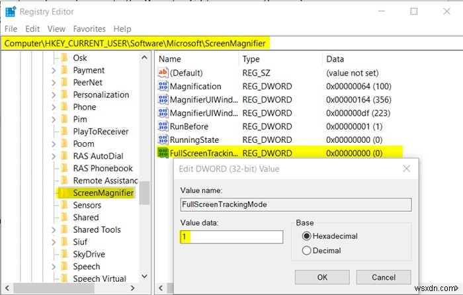
Task: Close the Edit DWORD dialog with X
Action: (x=407, y=169)
